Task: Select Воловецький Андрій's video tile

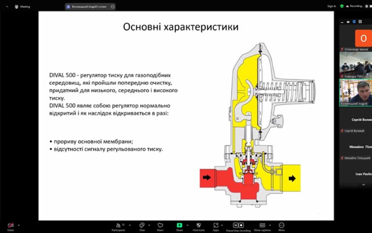Action: point(356,92)
